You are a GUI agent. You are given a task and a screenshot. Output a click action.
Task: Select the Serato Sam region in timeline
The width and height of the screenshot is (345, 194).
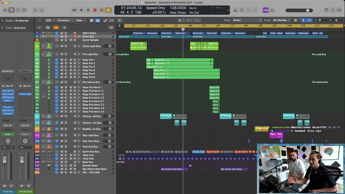(x=199, y=152)
